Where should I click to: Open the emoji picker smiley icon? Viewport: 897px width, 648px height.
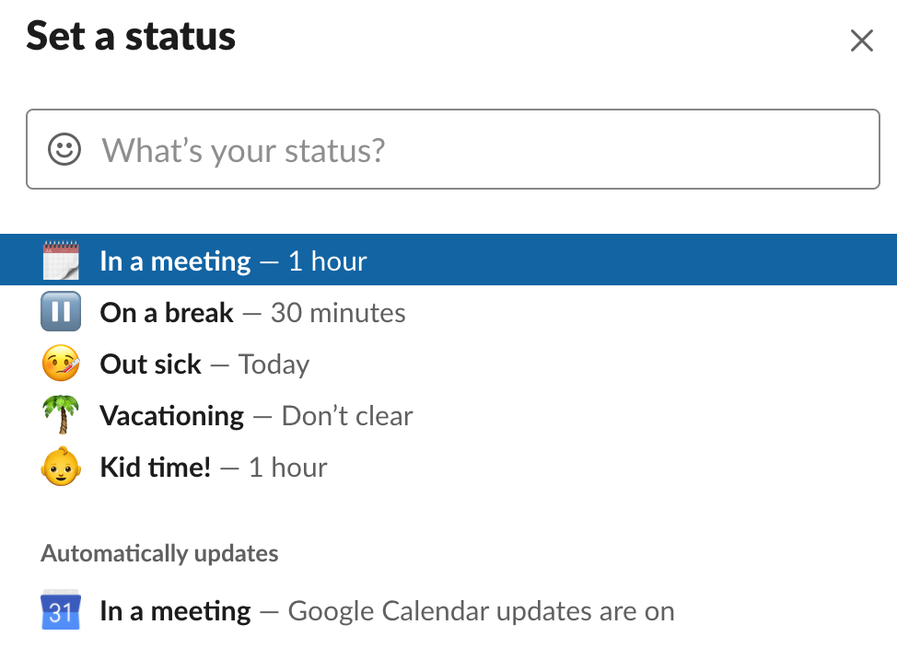(x=64, y=149)
